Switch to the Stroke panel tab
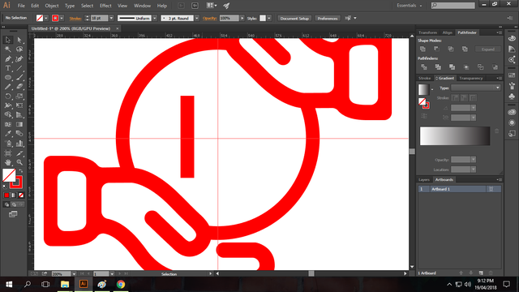This screenshot has width=519, height=292. (x=425, y=78)
